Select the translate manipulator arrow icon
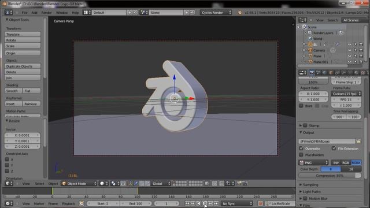The width and height of the screenshot is (370, 208). (136, 184)
